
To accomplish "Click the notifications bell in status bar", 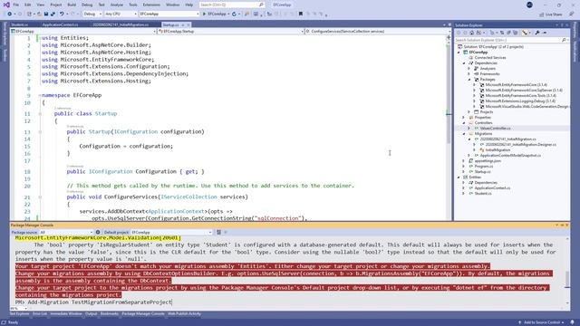I will pos(572,322).
